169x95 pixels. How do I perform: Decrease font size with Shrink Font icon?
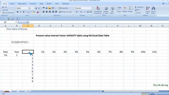click(39, 8)
